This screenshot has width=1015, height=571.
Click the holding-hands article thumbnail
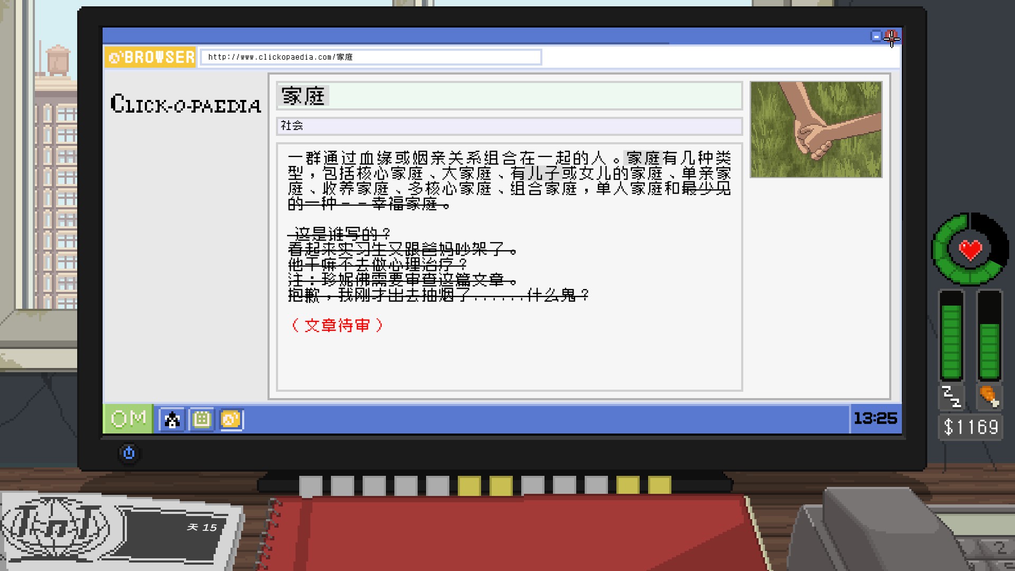[x=816, y=130]
